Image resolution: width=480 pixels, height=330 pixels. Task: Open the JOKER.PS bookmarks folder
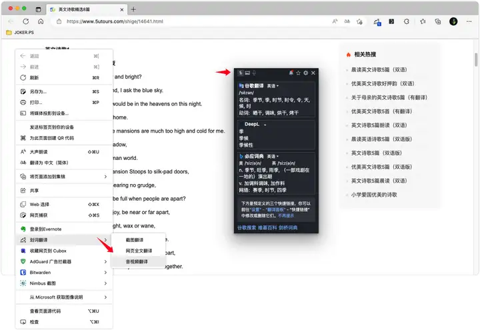[20, 33]
